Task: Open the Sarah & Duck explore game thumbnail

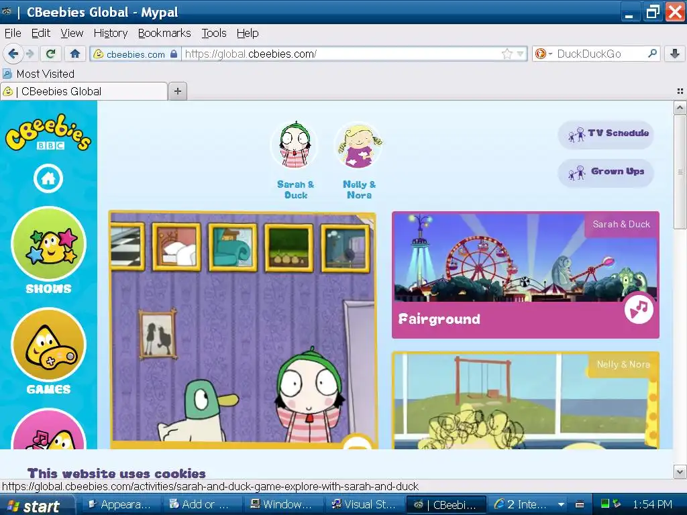Action: (x=242, y=330)
